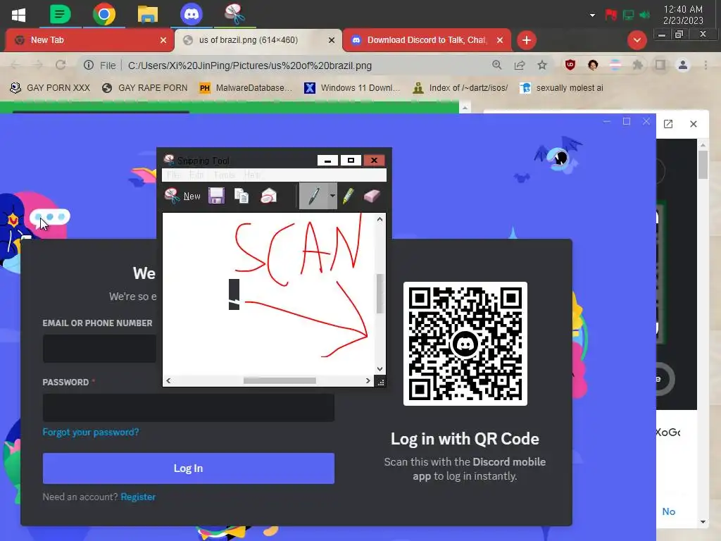This screenshot has height=541, width=721.
Task: Show hidden system tray icons
Action: (x=592, y=15)
